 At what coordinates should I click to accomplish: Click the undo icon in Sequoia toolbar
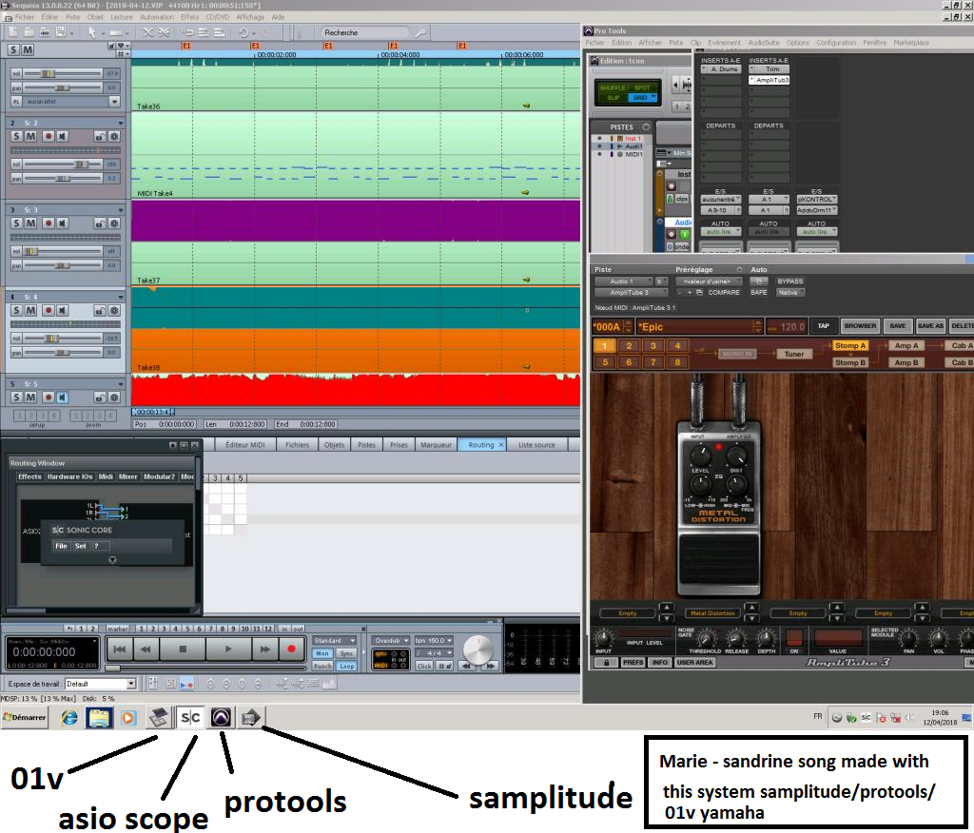[243, 32]
